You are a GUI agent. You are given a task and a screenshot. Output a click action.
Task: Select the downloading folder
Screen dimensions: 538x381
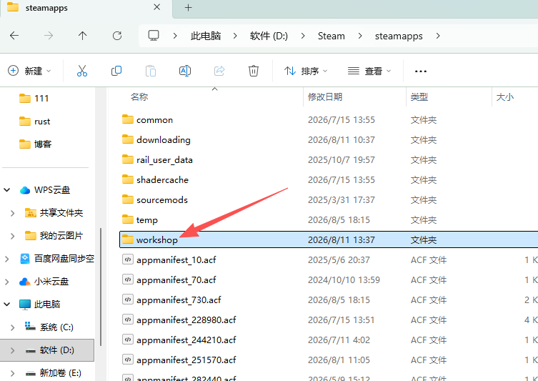click(329, 139)
